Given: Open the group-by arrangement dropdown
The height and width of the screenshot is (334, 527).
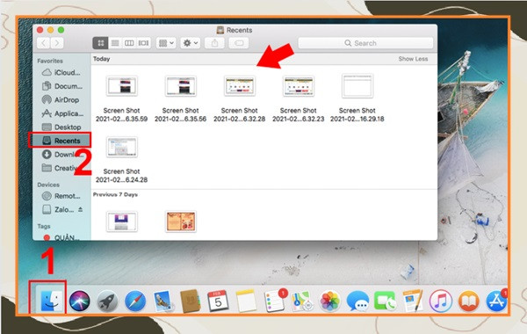Looking at the screenshot, I should (166, 43).
